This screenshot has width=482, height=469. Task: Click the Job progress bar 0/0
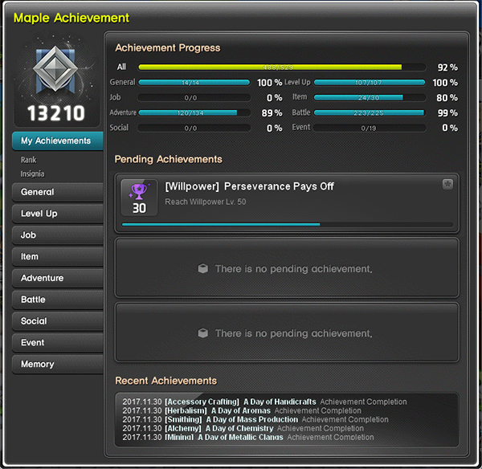point(194,98)
